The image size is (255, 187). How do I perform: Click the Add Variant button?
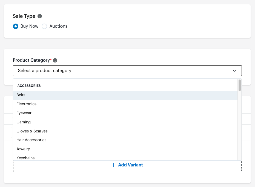[x=127, y=165]
